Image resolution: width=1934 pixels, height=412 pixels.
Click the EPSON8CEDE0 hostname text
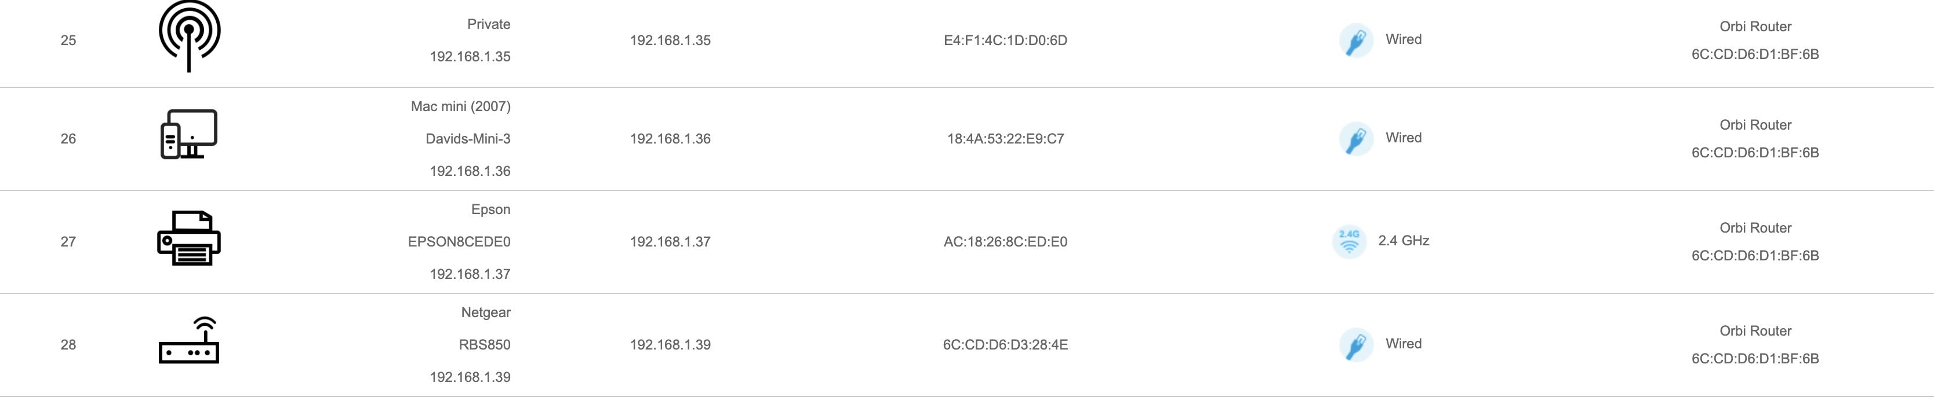459,241
